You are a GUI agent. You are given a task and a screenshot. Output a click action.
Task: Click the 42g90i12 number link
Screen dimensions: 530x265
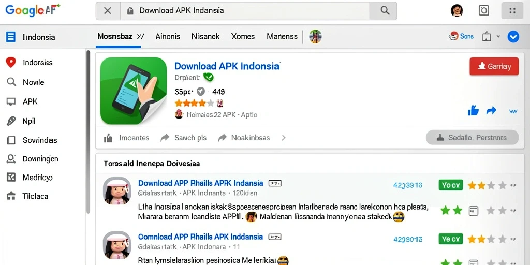click(x=408, y=239)
